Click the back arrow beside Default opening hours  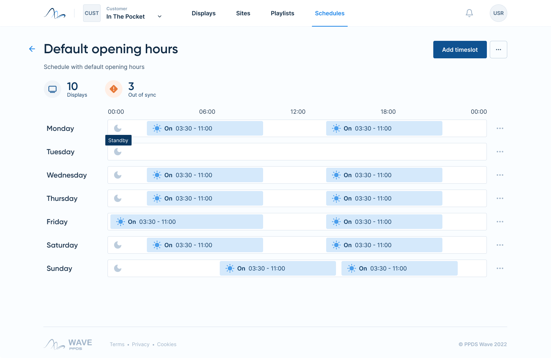click(32, 49)
